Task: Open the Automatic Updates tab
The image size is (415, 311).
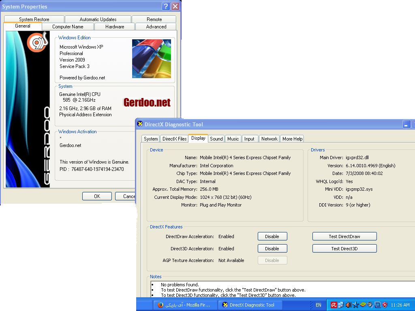Action: 98,19
